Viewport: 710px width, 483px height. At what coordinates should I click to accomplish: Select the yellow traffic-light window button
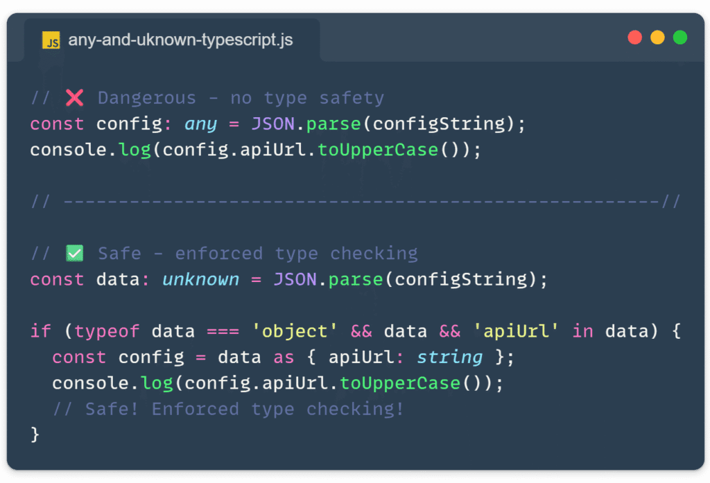(657, 37)
